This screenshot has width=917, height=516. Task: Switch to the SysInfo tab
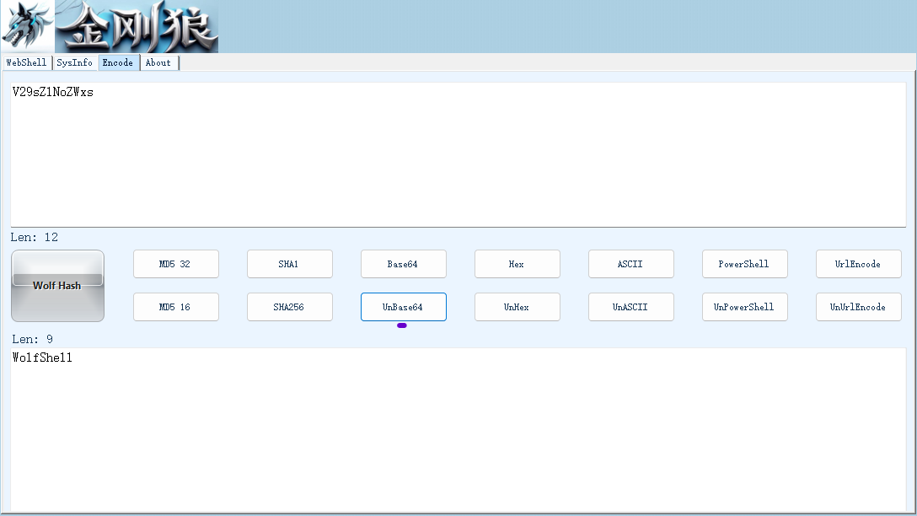[x=75, y=62]
